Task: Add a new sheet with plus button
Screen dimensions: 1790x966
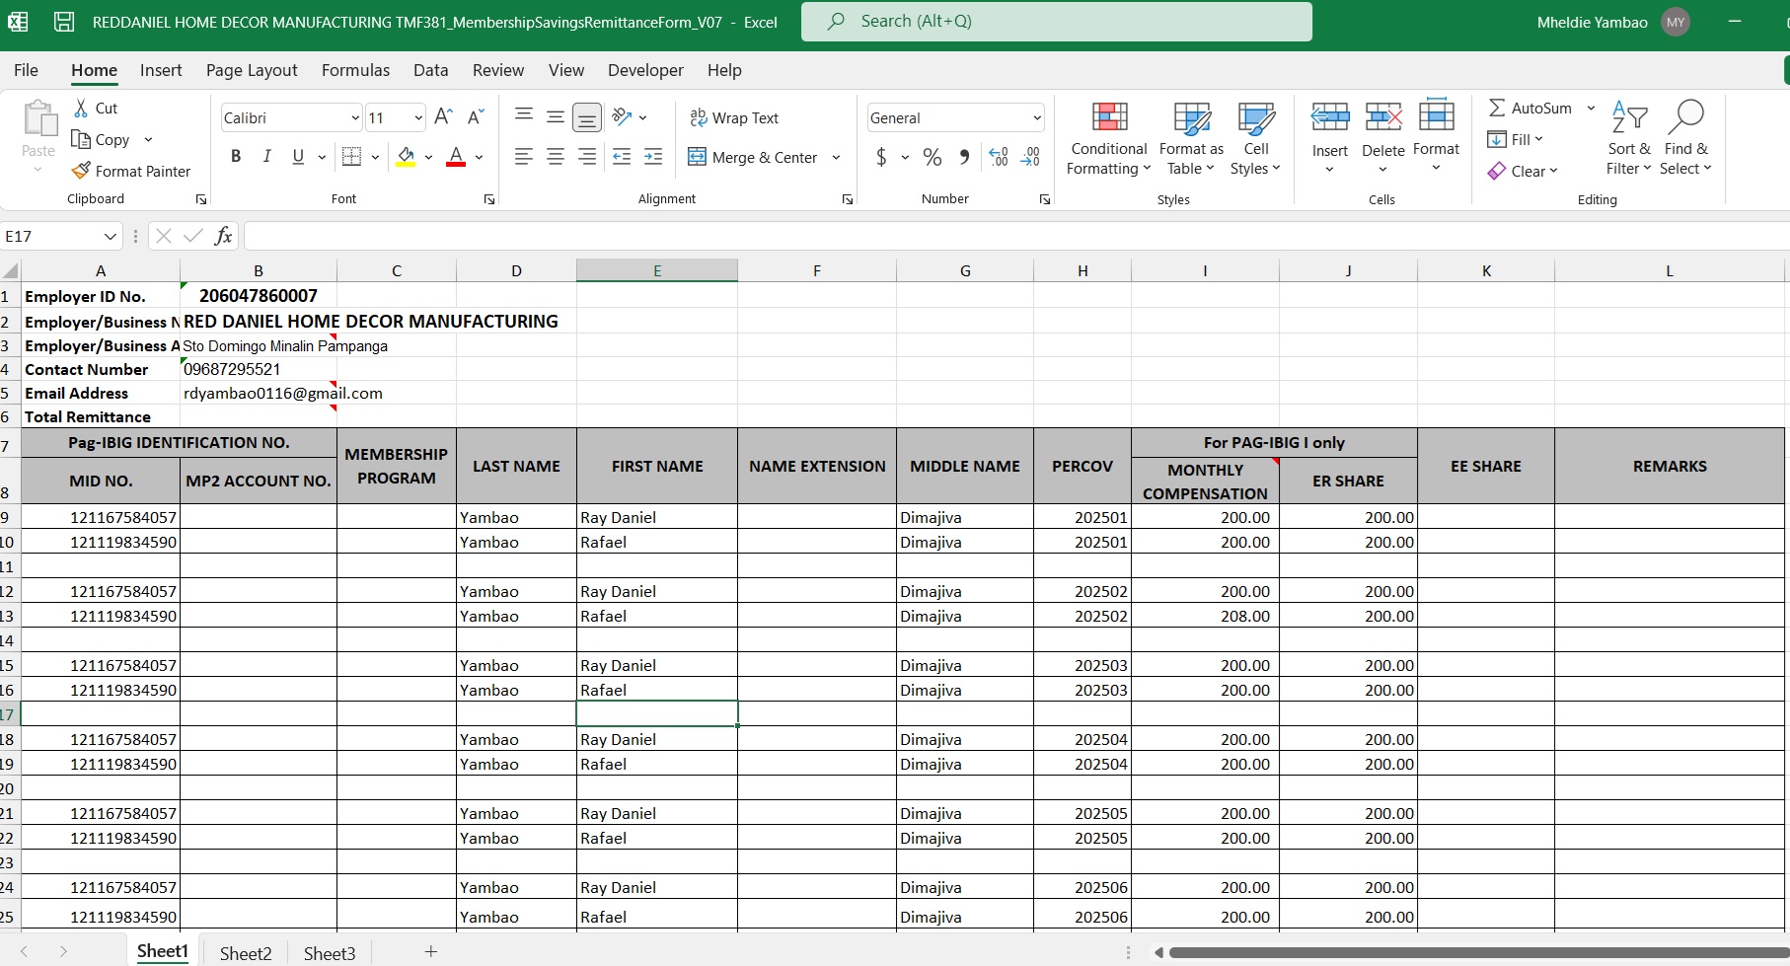Action: 430,951
